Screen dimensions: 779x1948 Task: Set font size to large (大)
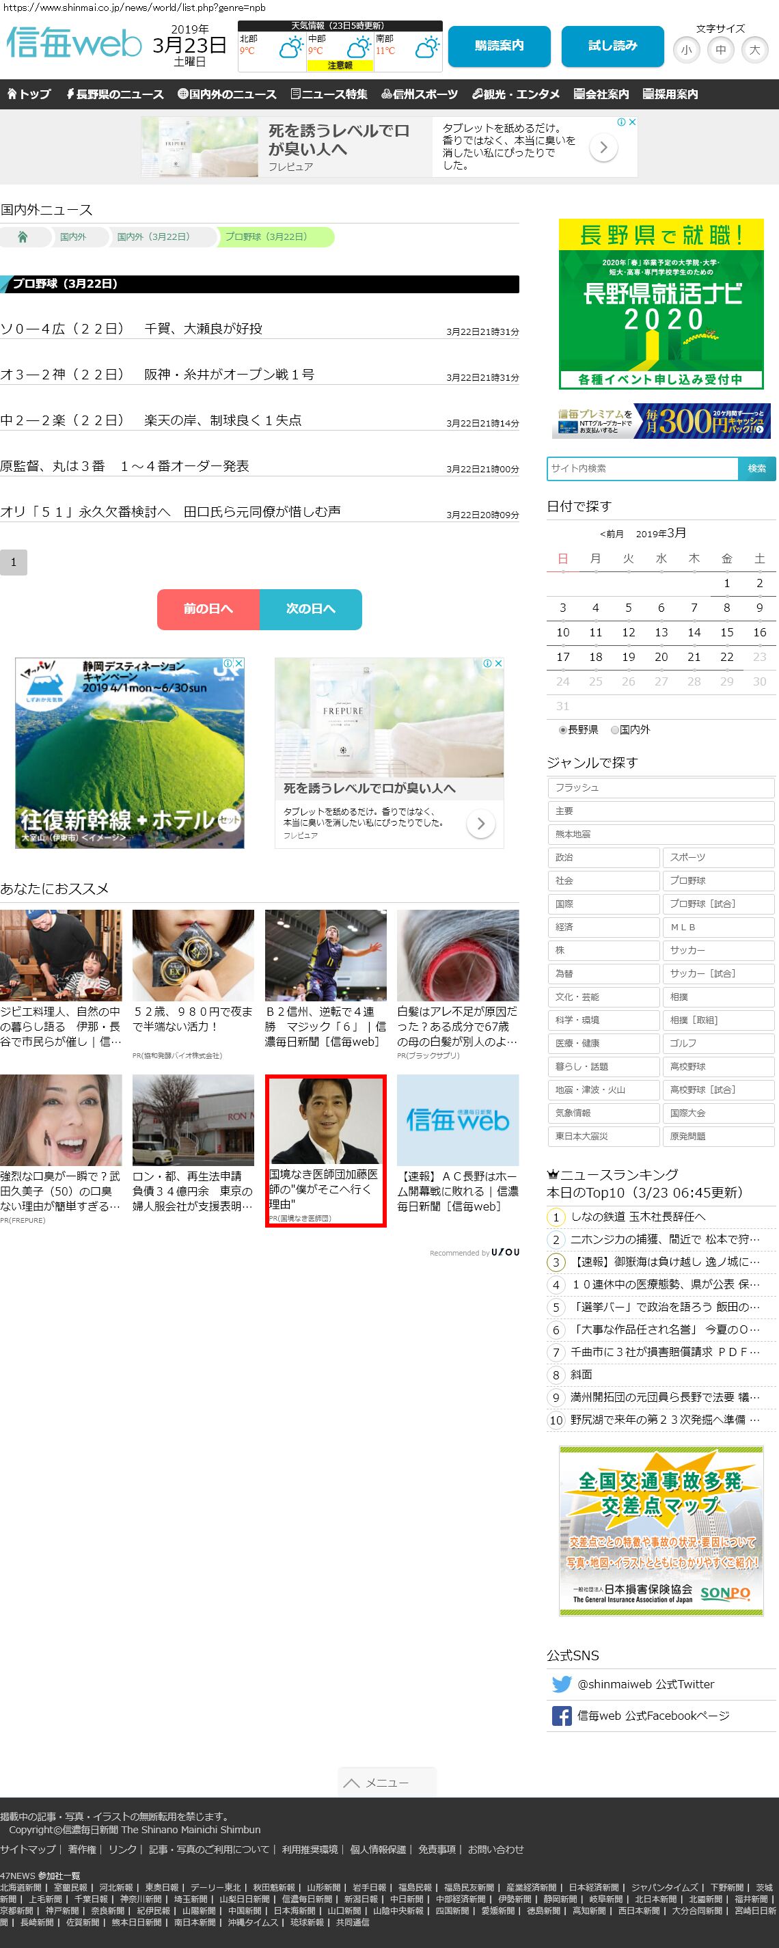click(754, 51)
